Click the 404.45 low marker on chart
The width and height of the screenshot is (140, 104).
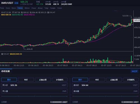(30, 49)
